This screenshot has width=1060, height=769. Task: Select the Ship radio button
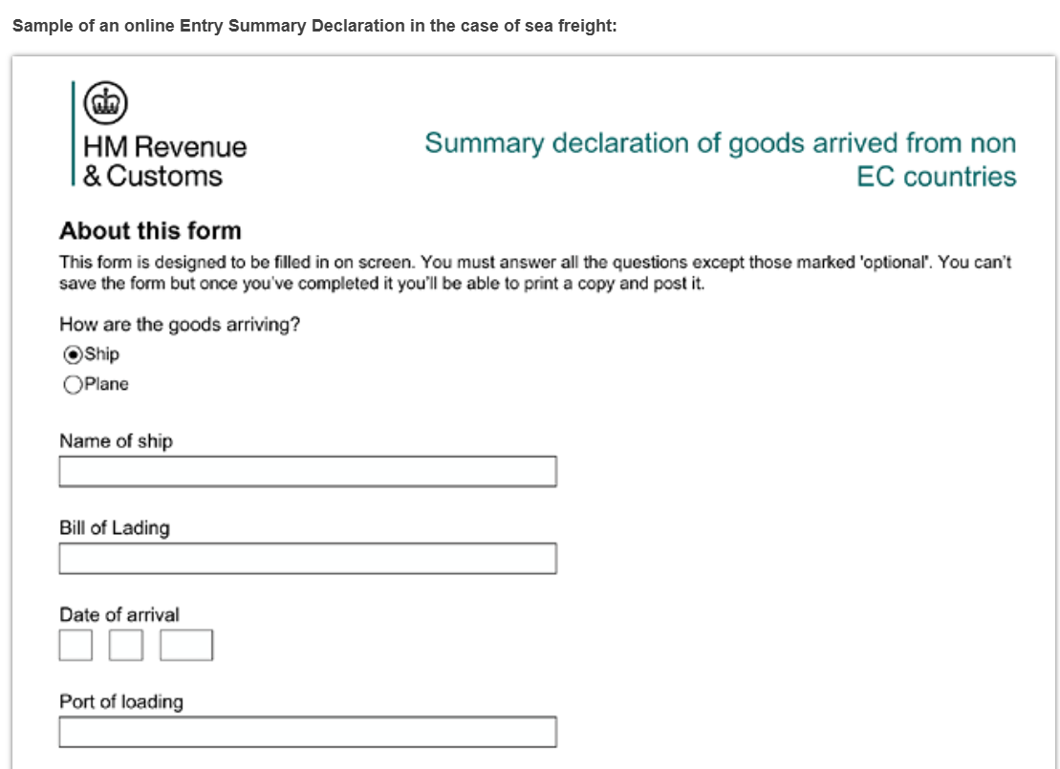(73, 354)
